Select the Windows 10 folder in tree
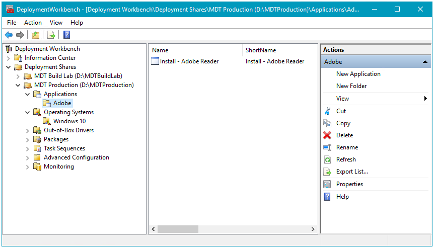435x249 pixels. coord(69,121)
